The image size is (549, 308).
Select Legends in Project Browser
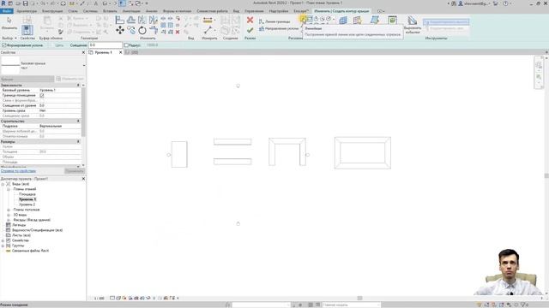tap(19, 225)
